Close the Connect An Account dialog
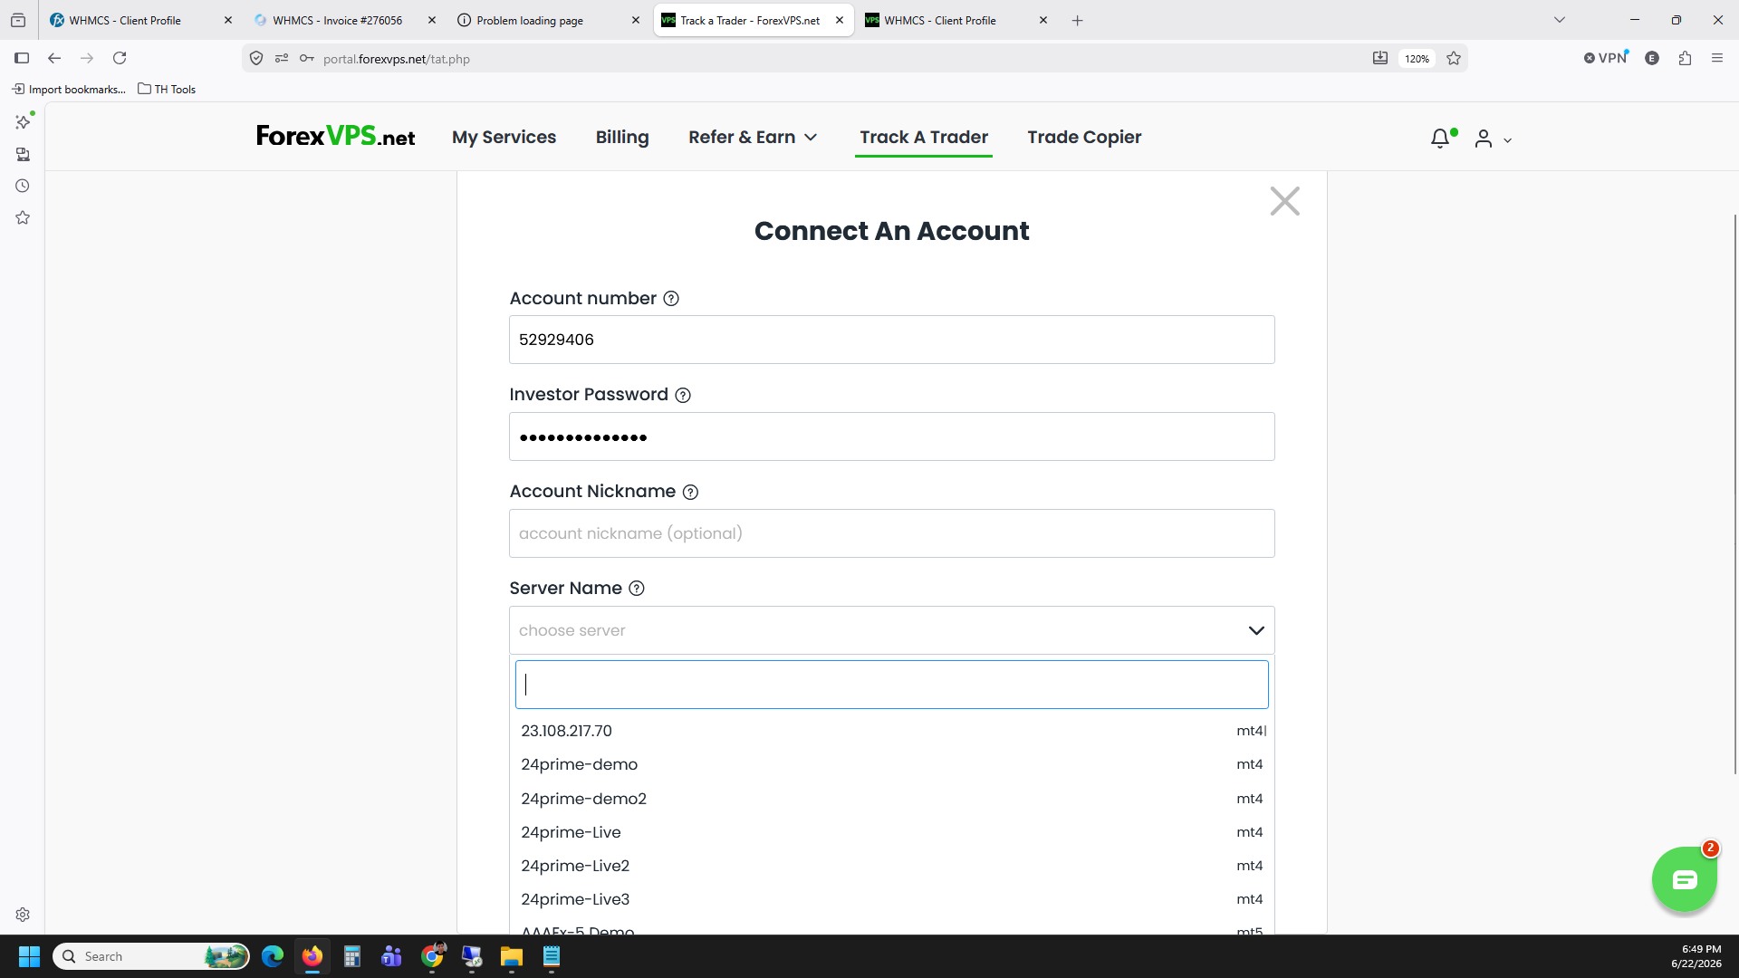Image resolution: width=1739 pixels, height=978 pixels. (x=1284, y=201)
